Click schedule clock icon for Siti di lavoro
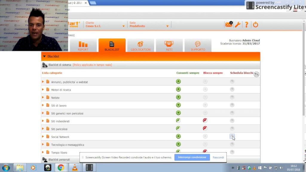 tap(232, 105)
